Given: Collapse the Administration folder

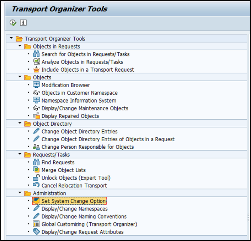Looking at the screenshot, I should pyautogui.click(x=20, y=193).
